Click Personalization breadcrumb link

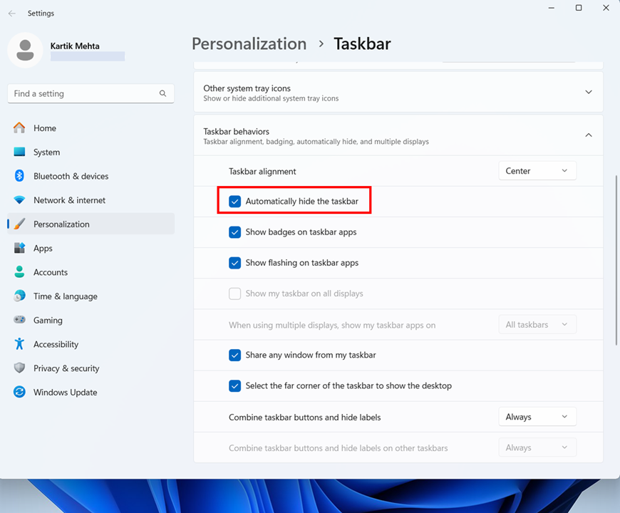coord(249,44)
